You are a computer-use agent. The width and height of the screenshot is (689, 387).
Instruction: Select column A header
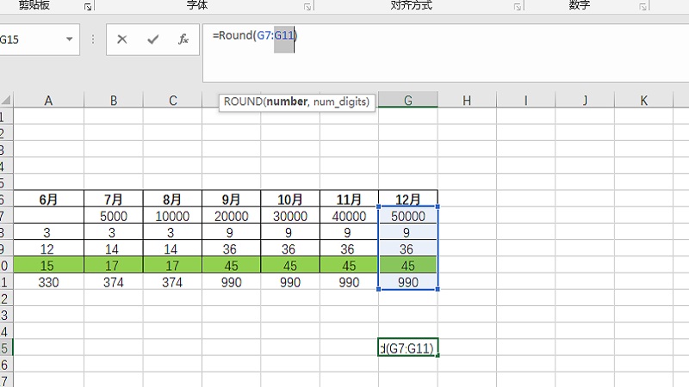tap(48, 101)
